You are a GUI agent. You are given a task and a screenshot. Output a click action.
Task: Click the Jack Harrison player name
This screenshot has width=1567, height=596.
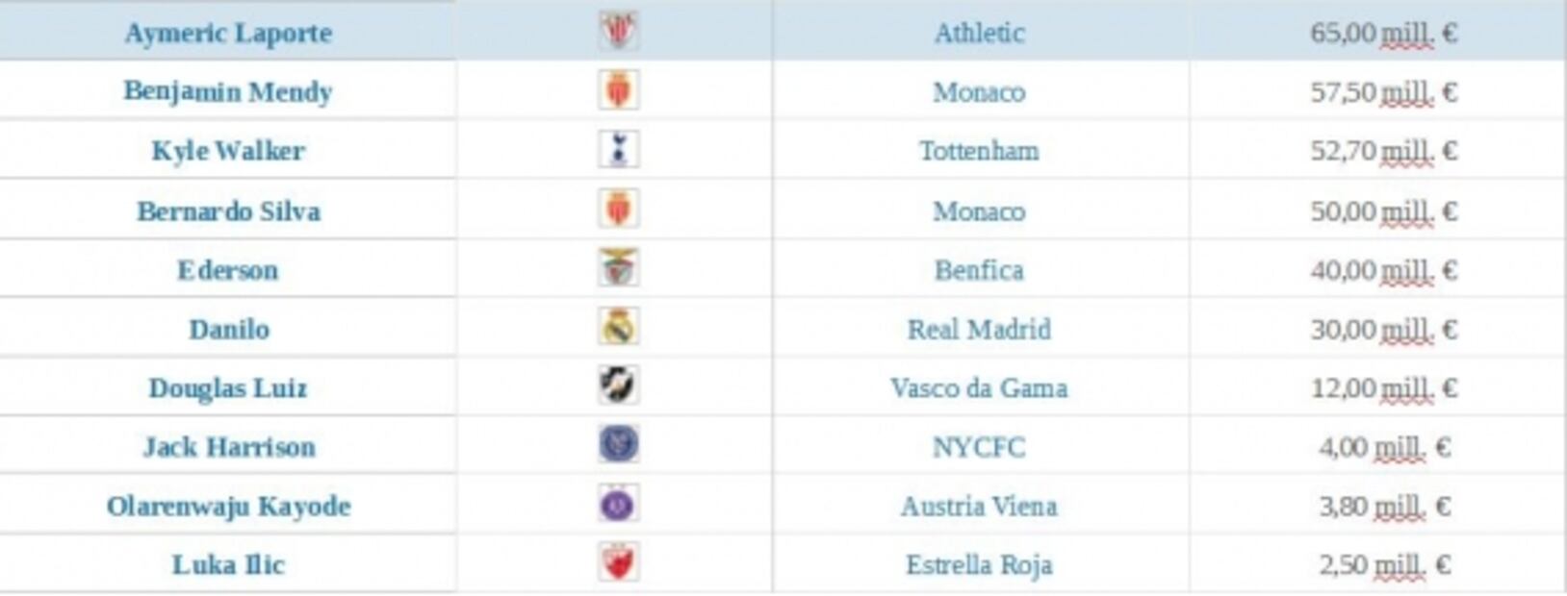[228, 447]
